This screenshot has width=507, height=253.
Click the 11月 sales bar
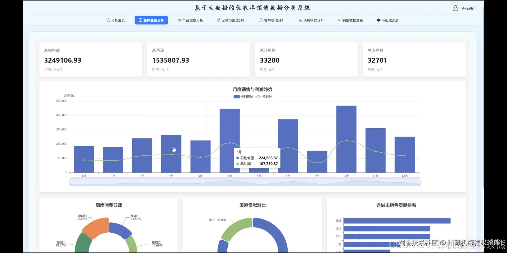[x=375, y=150]
